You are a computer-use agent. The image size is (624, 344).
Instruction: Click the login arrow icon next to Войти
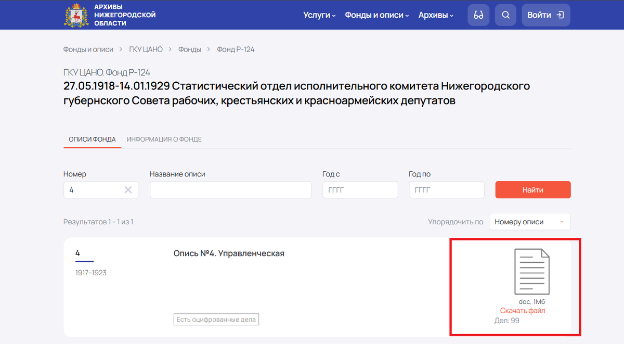560,15
